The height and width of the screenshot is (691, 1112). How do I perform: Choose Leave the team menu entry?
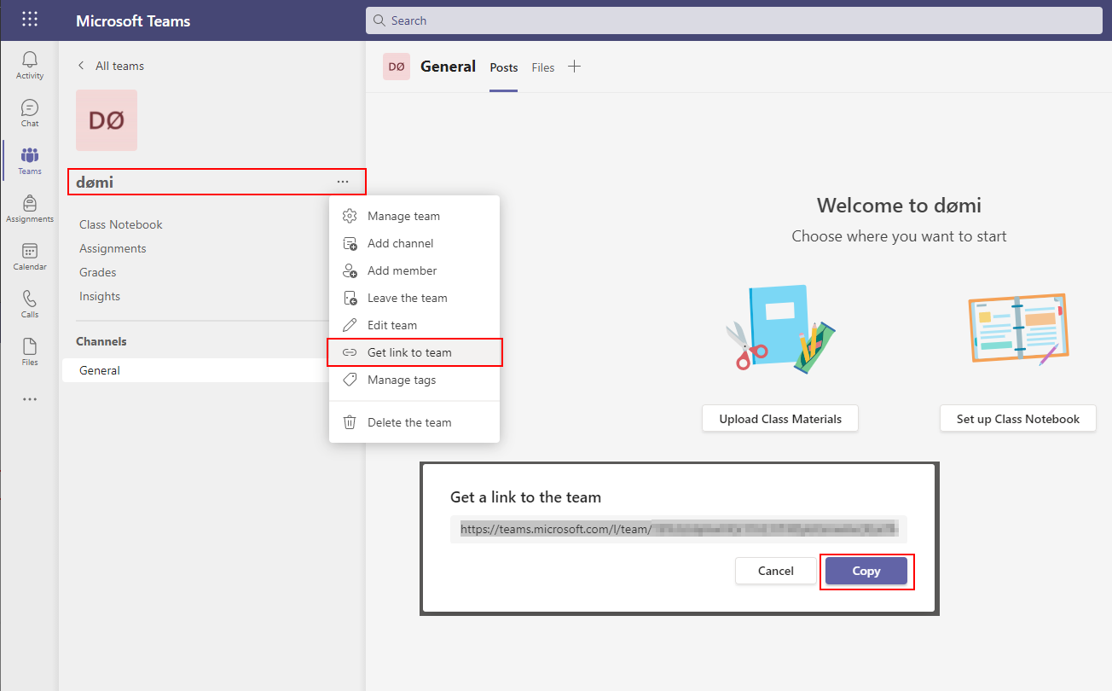point(414,298)
